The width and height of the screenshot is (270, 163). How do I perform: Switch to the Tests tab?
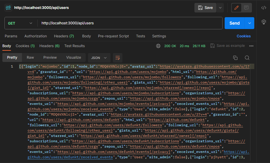(x=140, y=36)
